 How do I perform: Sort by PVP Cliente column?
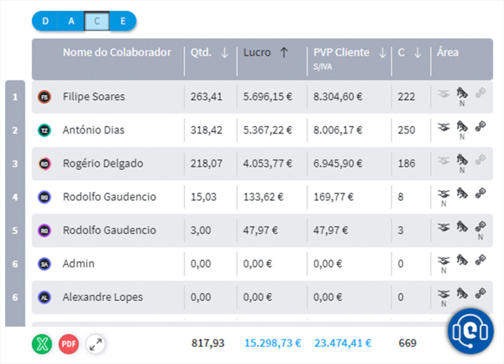click(x=383, y=53)
